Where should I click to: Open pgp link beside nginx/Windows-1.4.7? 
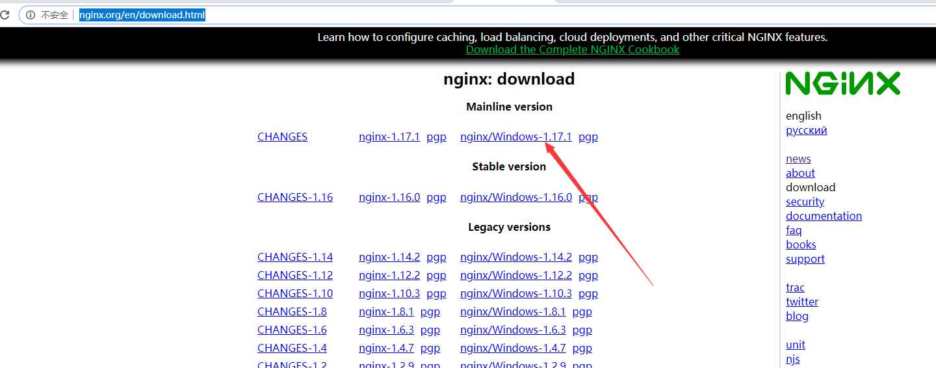pyautogui.click(x=582, y=348)
